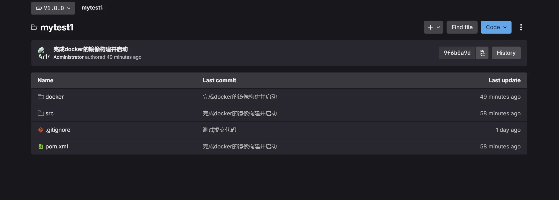Click the .gitignore git file icon

pyautogui.click(x=41, y=130)
